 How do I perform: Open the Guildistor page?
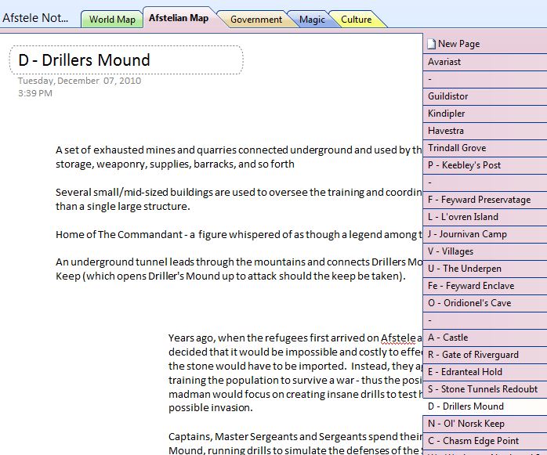pyautogui.click(x=485, y=96)
